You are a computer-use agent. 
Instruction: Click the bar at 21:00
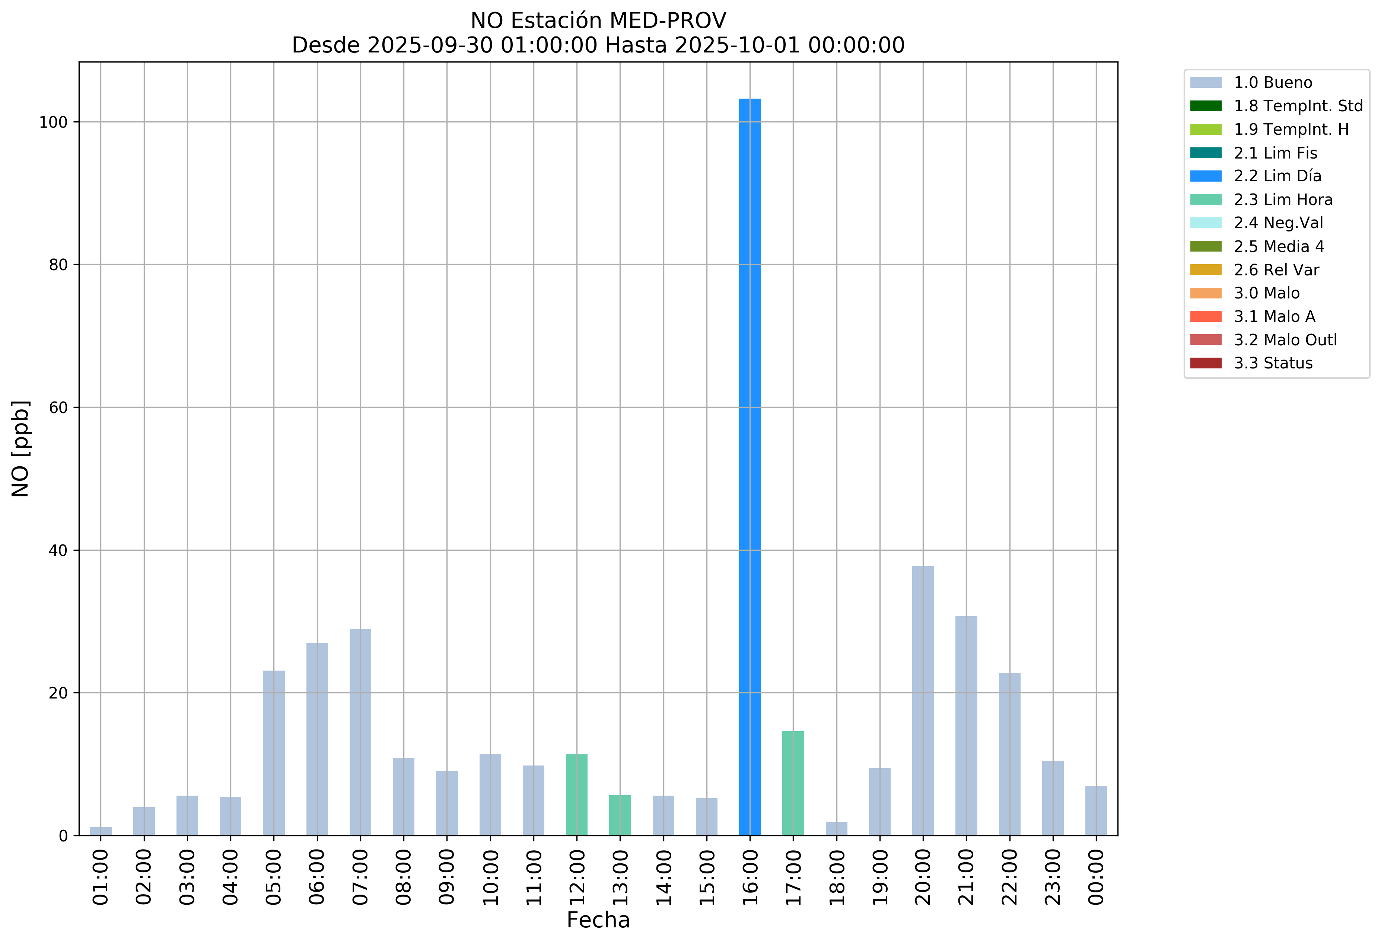(965, 726)
